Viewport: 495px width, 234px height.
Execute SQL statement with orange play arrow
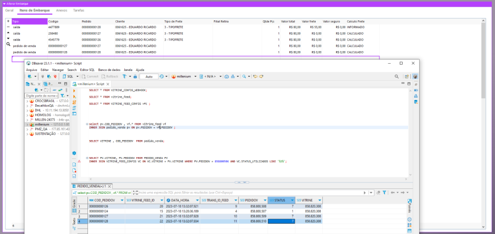pos(74,90)
